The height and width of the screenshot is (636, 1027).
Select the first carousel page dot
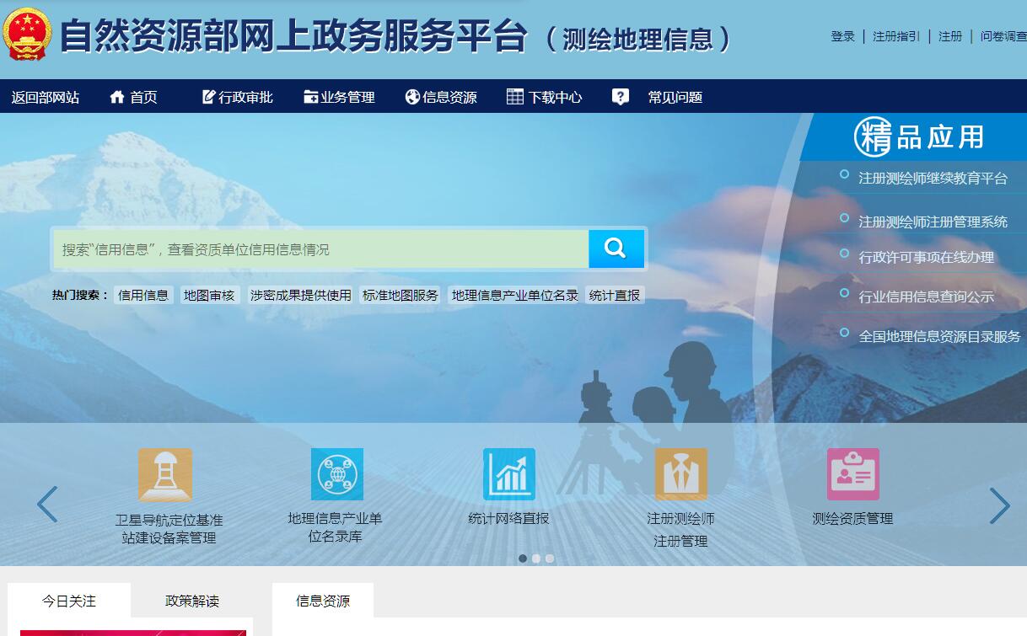pyautogui.click(x=523, y=559)
